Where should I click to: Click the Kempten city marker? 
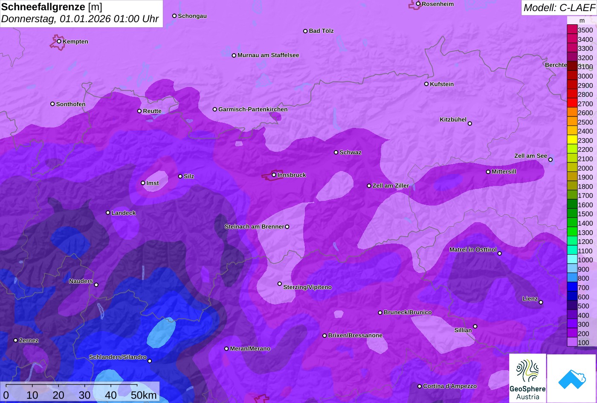[x=59, y=41]
